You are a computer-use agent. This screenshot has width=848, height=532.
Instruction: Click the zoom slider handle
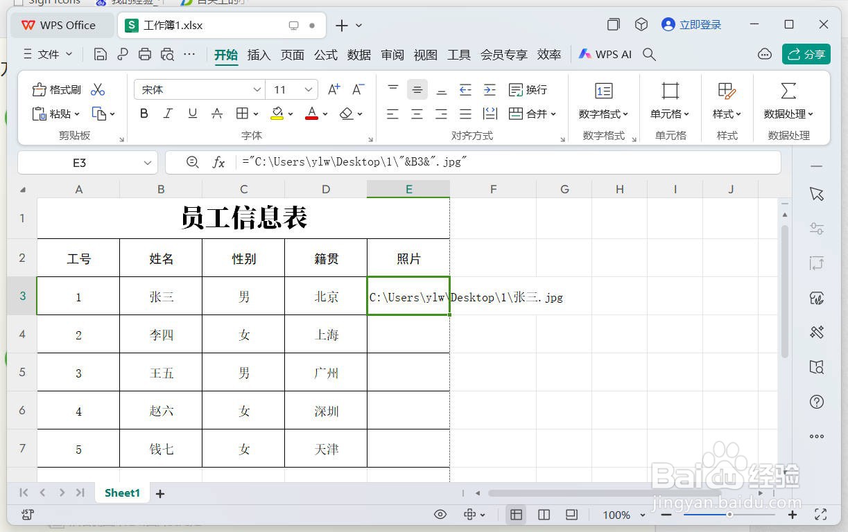[x=729, y=515]
